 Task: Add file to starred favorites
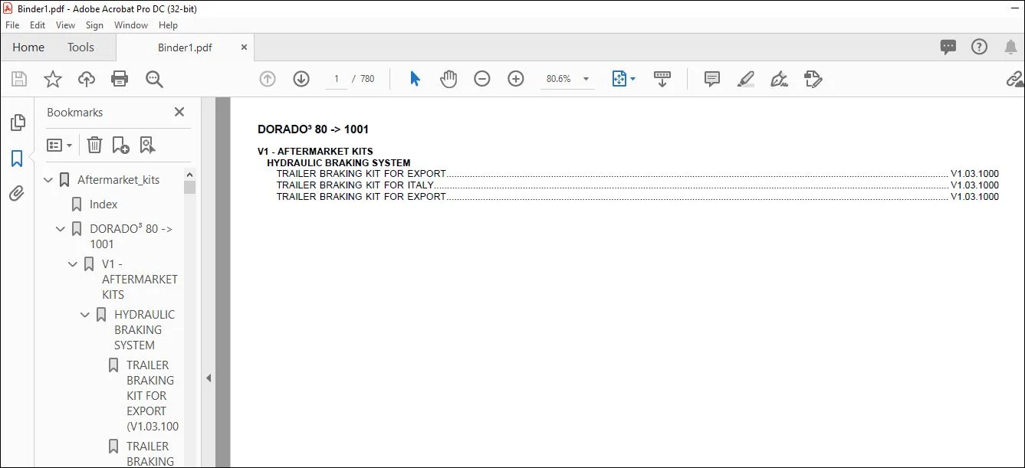click(x=52, y=79)
